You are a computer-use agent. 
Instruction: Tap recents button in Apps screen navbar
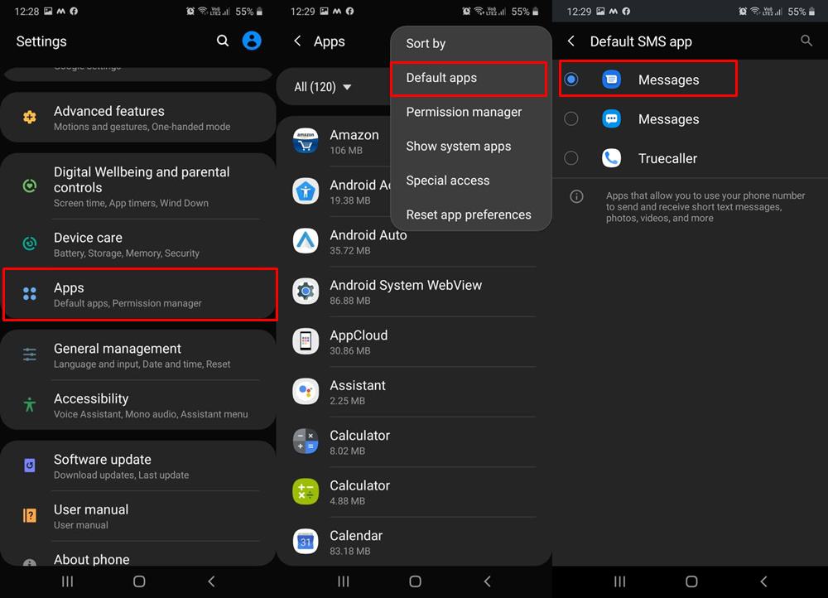344,581
